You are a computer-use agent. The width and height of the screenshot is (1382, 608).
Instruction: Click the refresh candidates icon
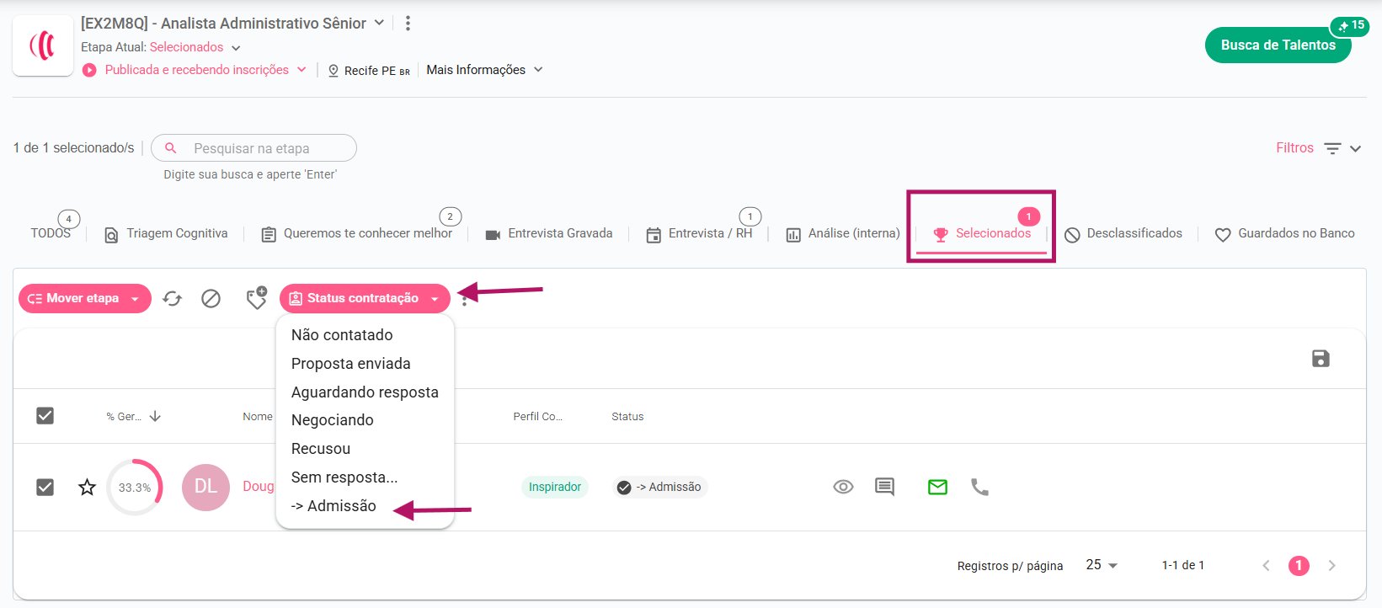[173, 299]
